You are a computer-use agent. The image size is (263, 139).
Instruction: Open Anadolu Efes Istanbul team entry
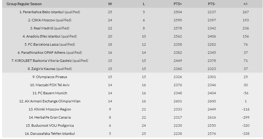(43, 36)
